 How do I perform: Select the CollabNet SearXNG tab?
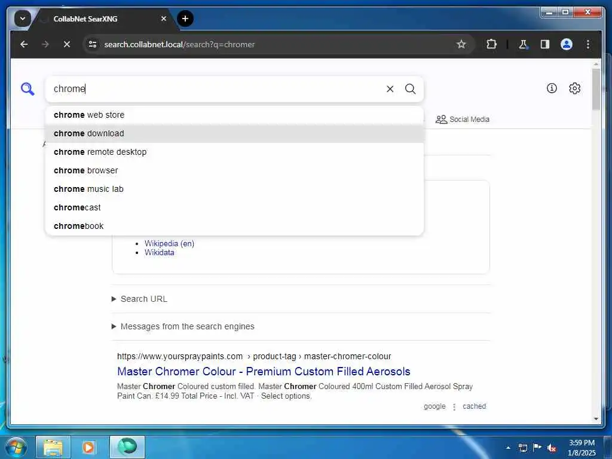tap(102, 19)
